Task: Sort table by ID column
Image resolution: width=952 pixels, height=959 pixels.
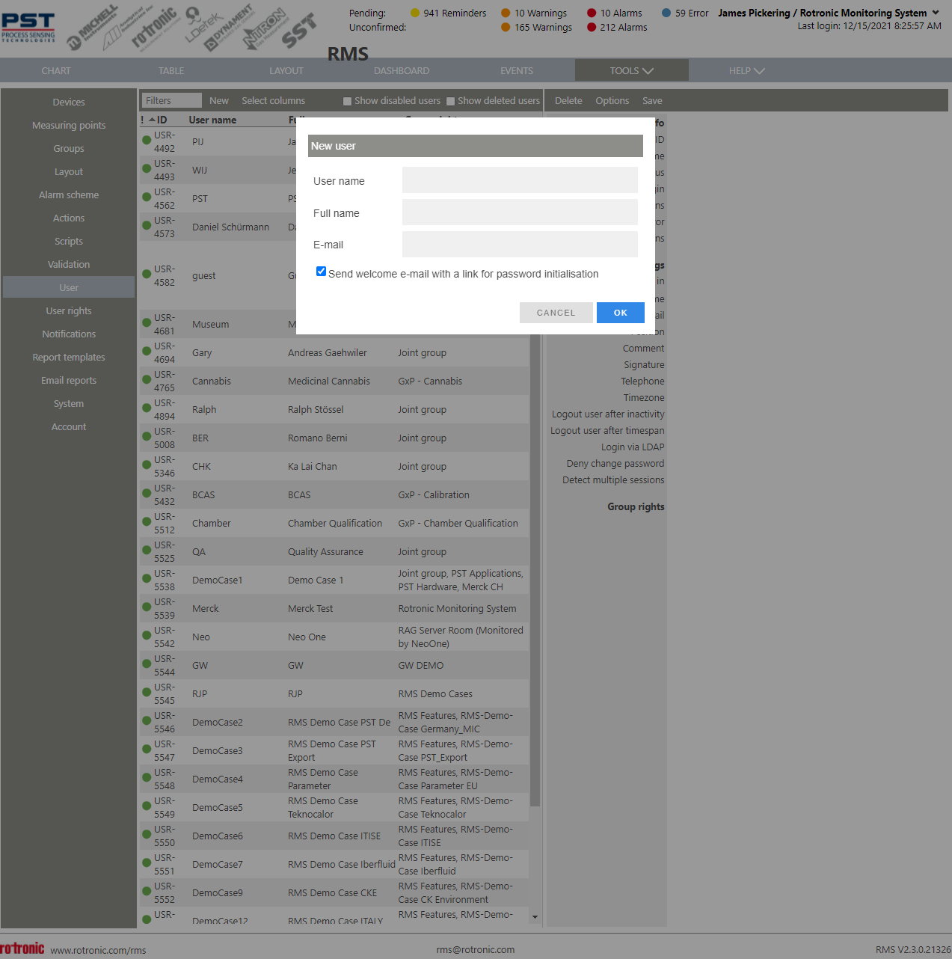Action: tap(162, 120)
